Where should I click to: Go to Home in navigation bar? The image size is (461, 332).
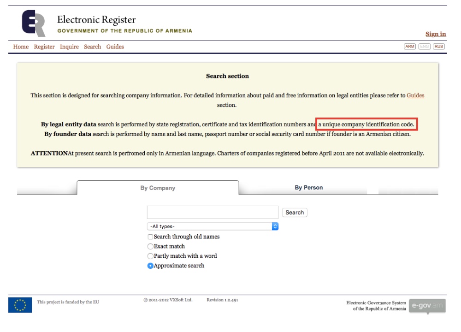(21, 47)
